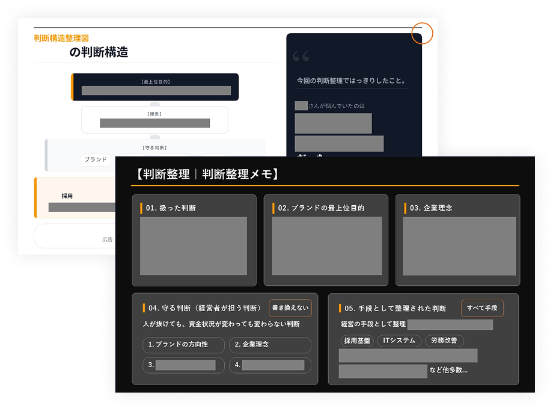Open the 01. 扱った判断 card heading

point(171,208)
